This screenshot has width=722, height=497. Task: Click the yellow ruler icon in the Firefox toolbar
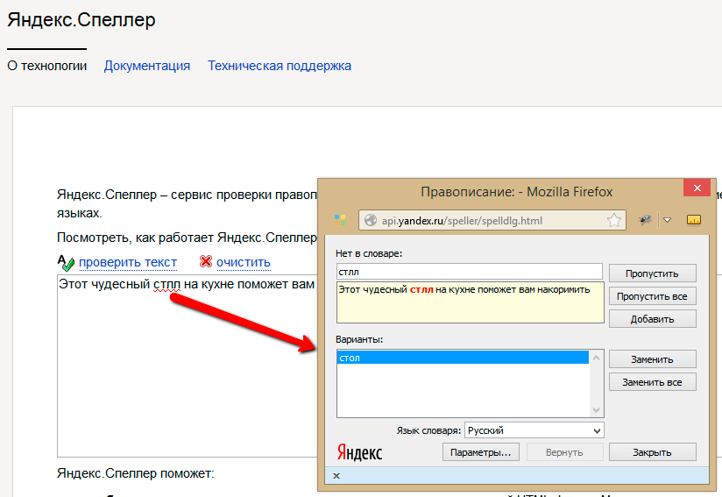pos(693,220)
